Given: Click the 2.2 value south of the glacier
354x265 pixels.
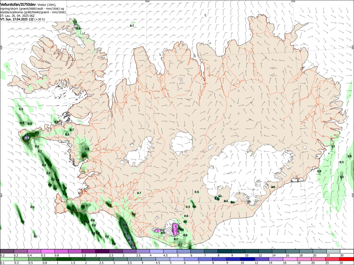Looking at the screenshot, I should tap(226, 201).
